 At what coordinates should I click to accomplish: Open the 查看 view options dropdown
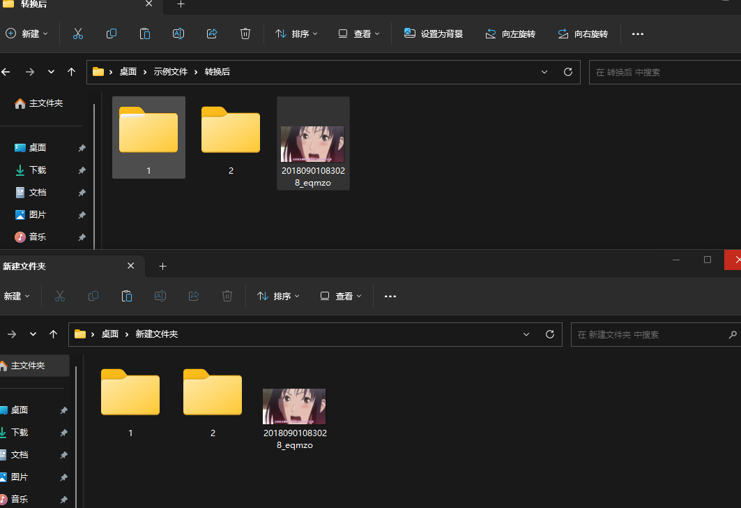point(358,33)
